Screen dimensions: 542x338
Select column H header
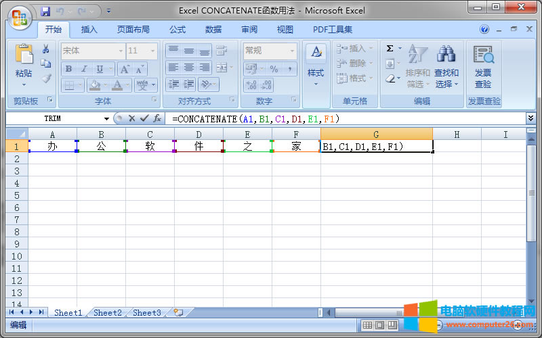point(457,135)
